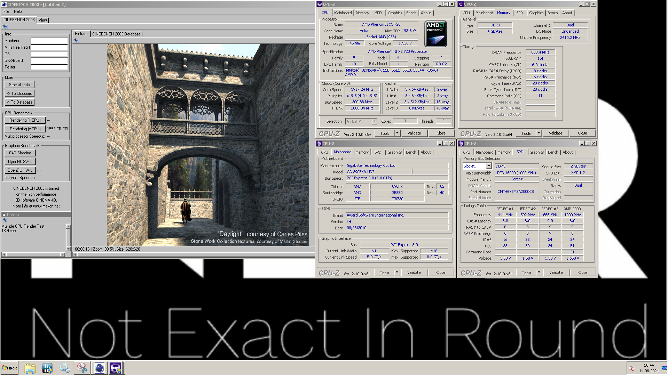The height and width of the screenshot is (375, 668).
Task: Expand the Tools arrow in the Mainboard-tab CPU-Z window
Action: coord(397,272)
